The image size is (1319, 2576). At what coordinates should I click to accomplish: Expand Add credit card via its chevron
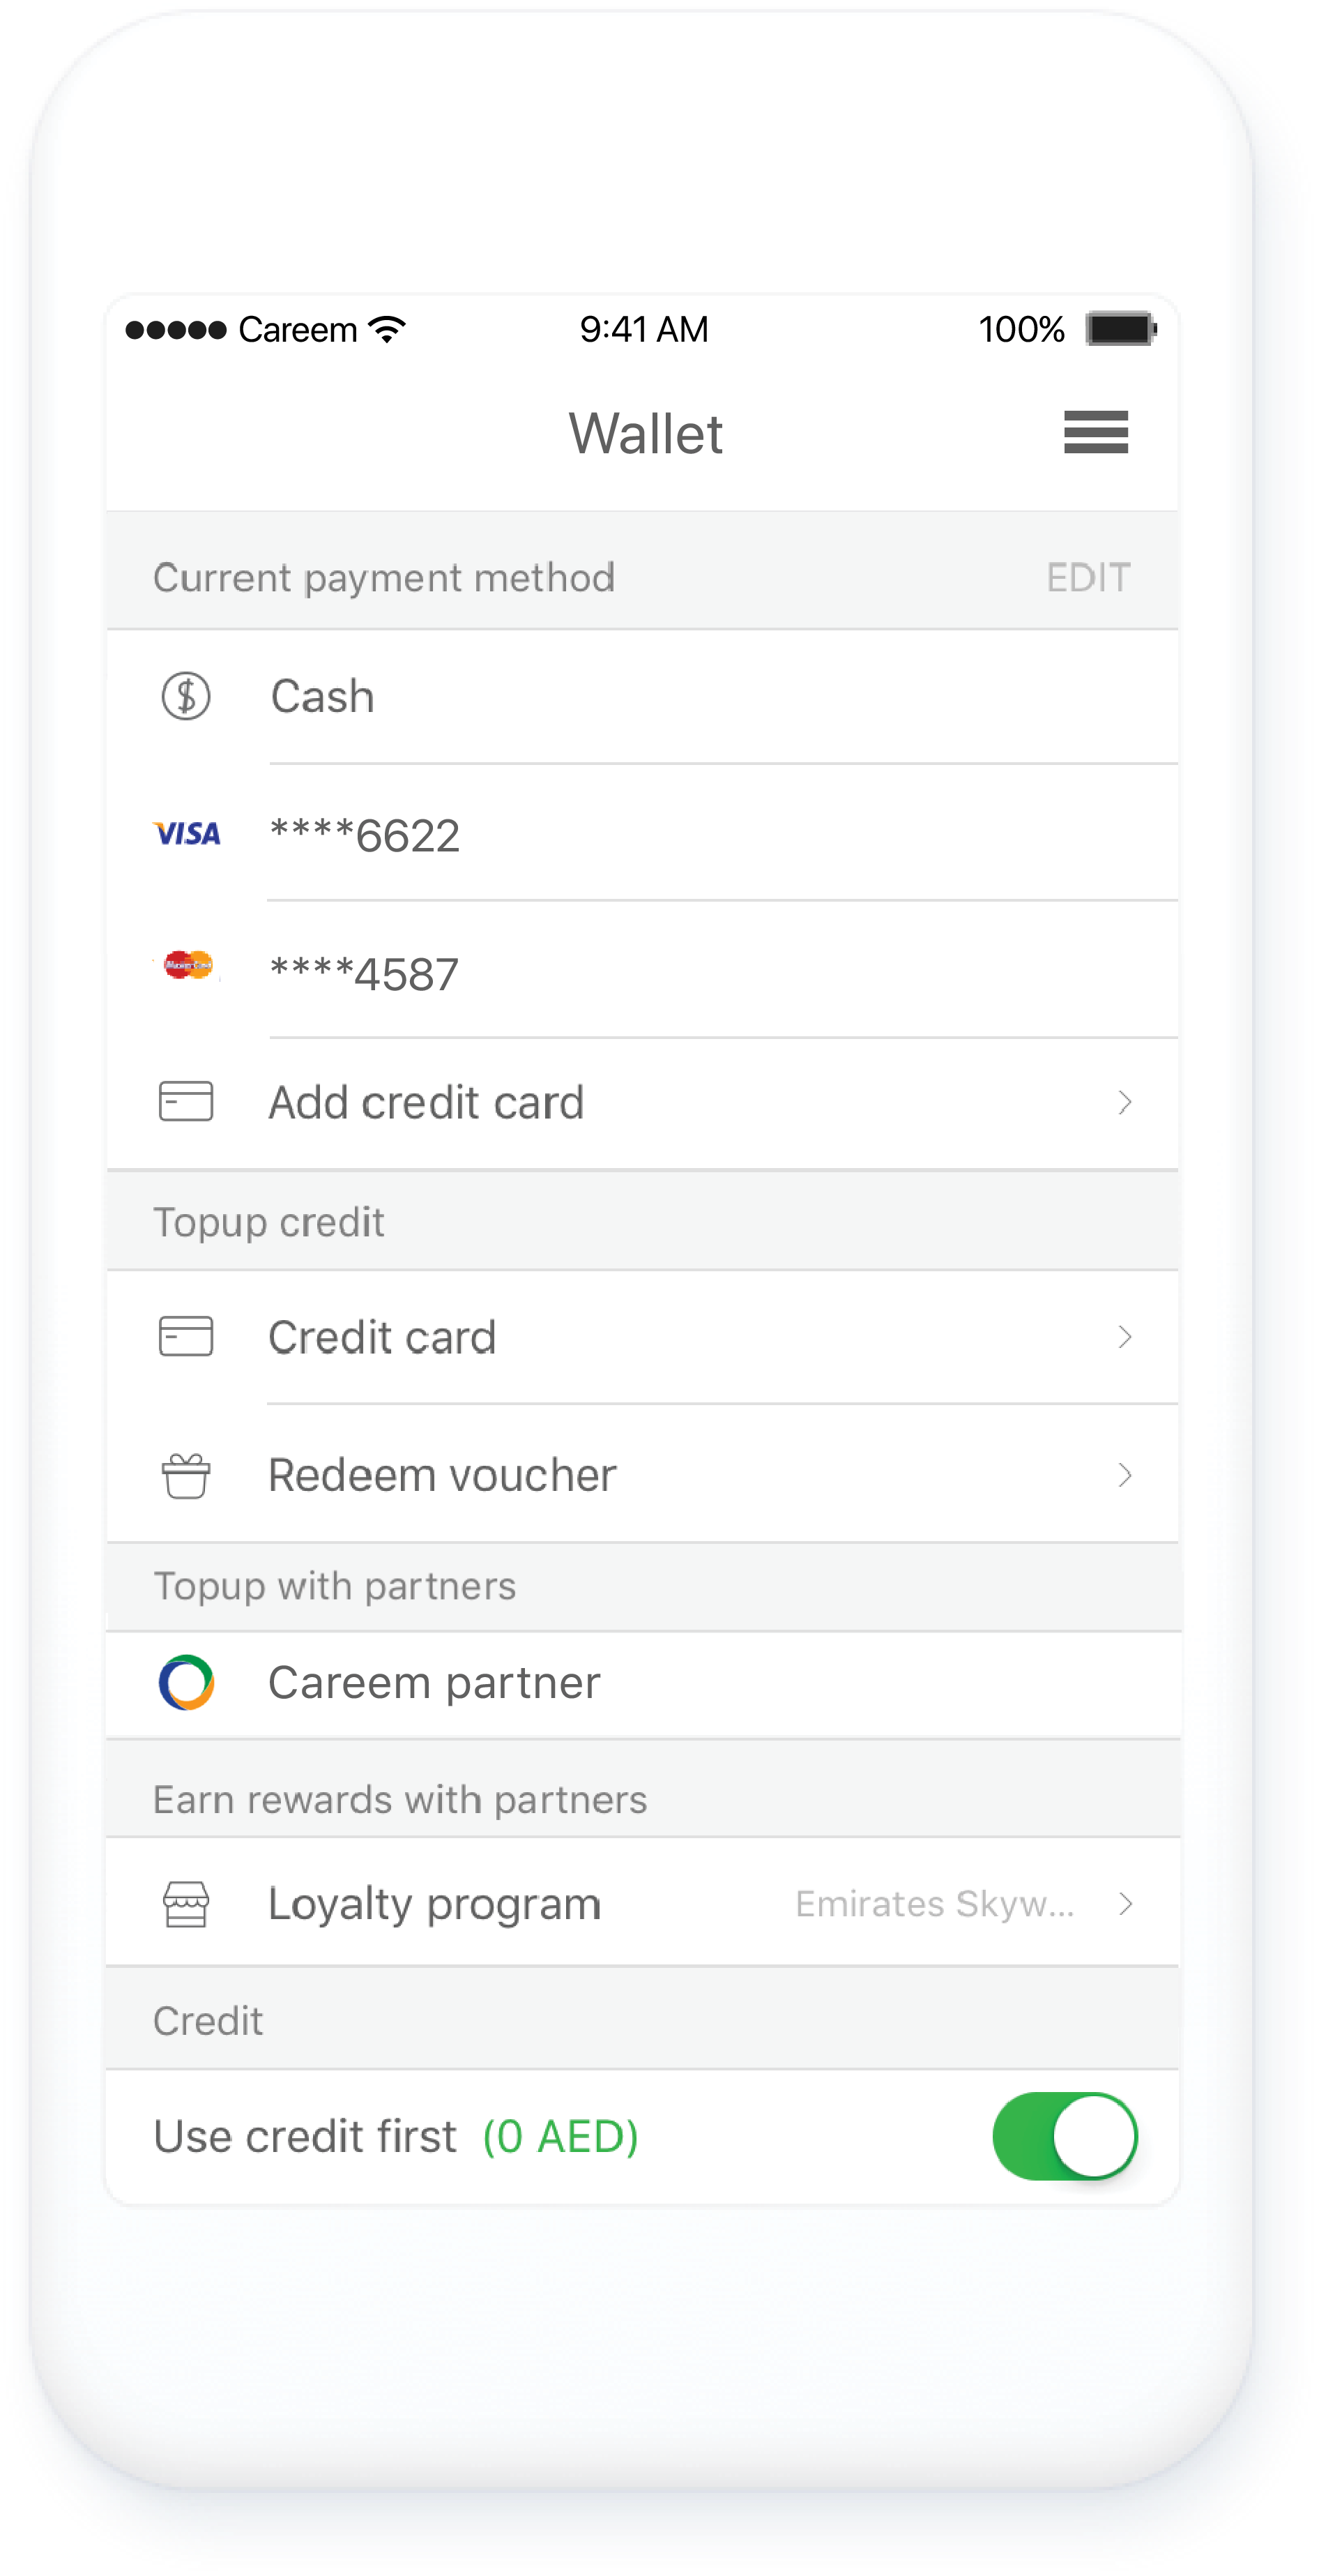1126,1103
